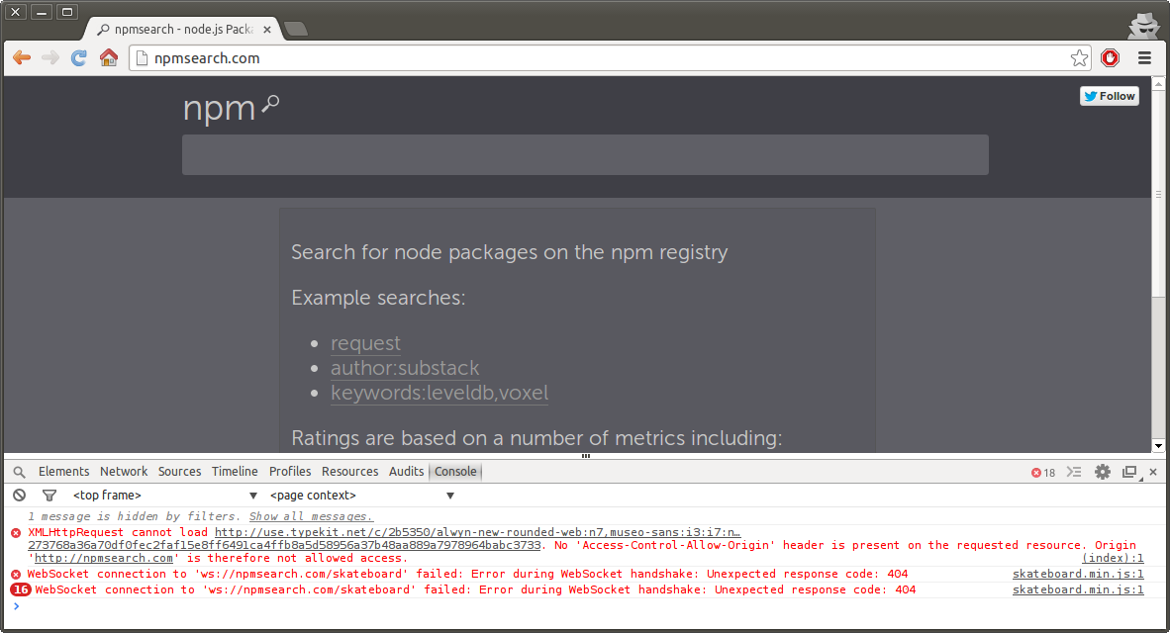Switch to the Elements panel

(x=63, y=471)
